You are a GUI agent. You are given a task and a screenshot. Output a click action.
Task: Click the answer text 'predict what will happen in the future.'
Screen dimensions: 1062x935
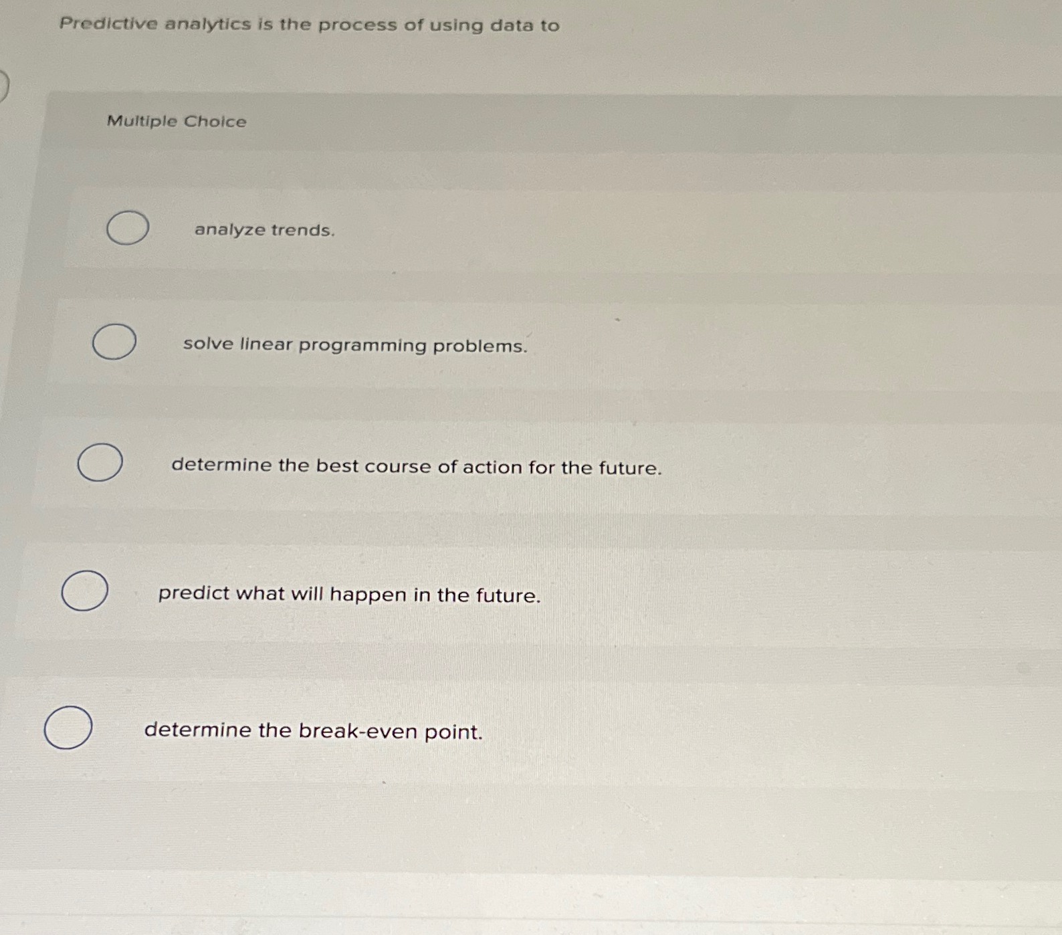[348, 595]
